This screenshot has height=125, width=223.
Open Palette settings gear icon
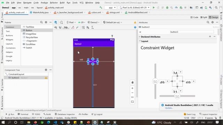pyautogui.click(x=46, y=22)
